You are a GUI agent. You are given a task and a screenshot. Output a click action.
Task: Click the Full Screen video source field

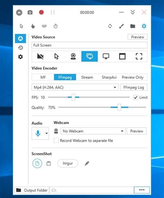tap(89, 45)
